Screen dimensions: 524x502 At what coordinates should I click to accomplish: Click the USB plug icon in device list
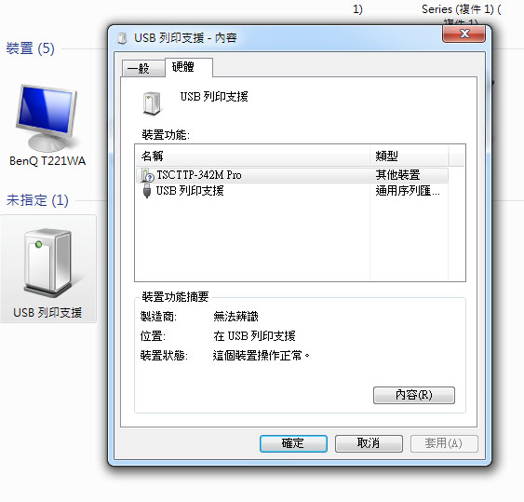point(147,191)
